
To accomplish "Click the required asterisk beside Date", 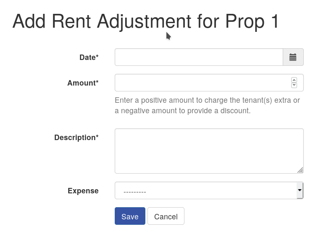I will (97, 56).
